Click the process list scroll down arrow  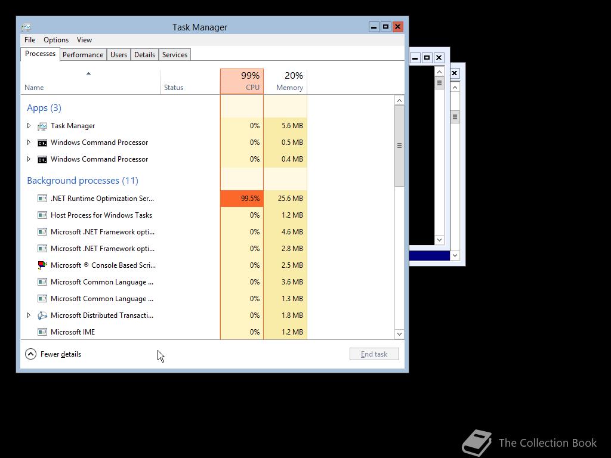click(399, 334)
